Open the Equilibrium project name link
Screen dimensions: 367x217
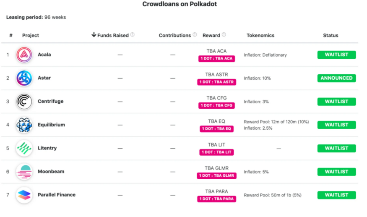tap(51, 125)
